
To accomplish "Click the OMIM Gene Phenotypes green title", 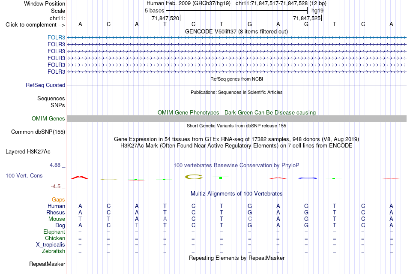I will tap(236, 112).
